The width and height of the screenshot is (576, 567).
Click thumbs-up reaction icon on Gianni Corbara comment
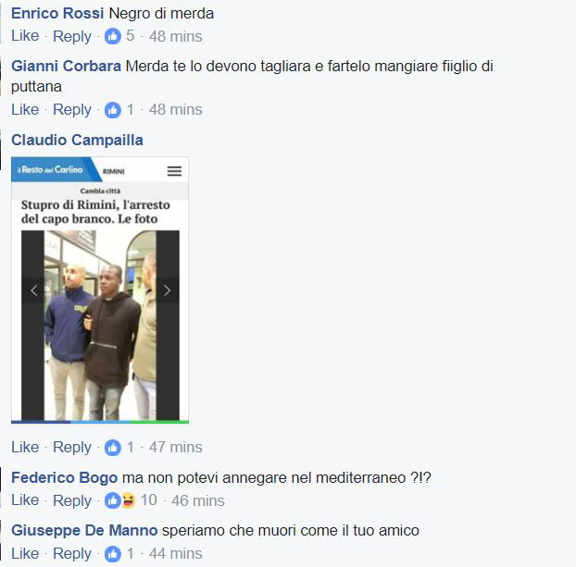click(x=113, y=110)
